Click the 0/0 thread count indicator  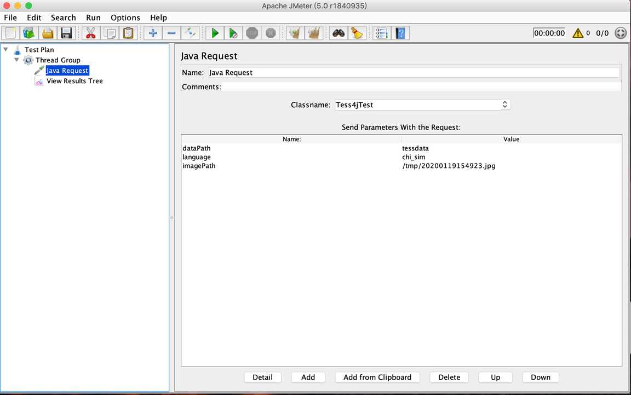(x=602, y=33)
